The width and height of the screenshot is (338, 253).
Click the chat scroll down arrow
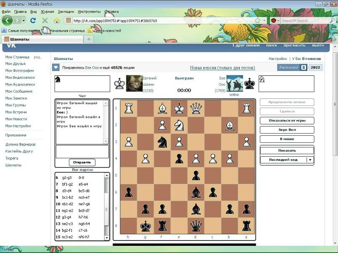[x=106, y=141]
